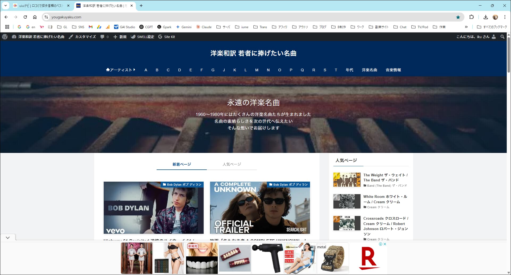Open the CGPT bookmark
This screenshot has width=511, height=275.
click(146, 27)
